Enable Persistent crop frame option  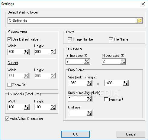pyautogui.click(x=106, y=99)
